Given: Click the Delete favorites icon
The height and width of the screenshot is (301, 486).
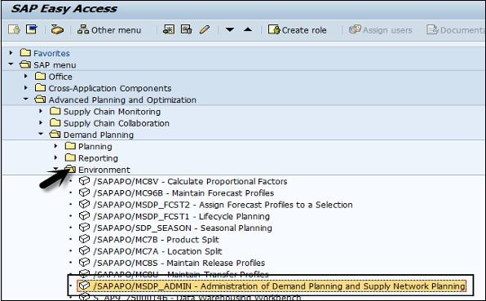Looking at the screenshot, I should tap(186, 29).
